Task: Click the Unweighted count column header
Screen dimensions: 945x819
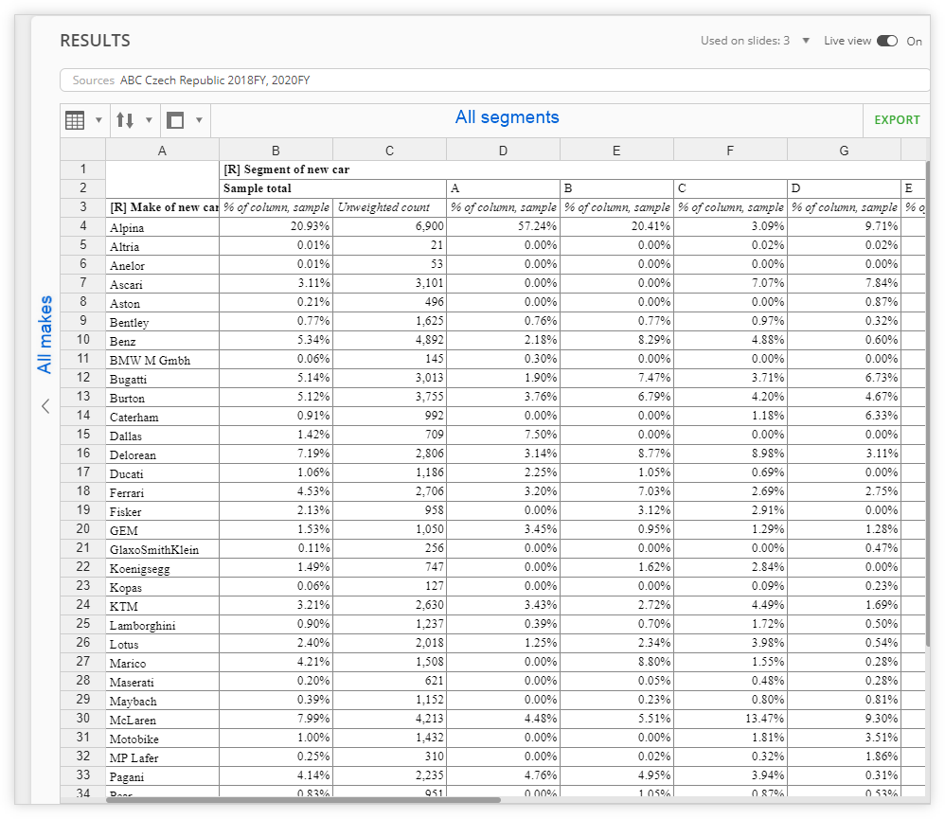Action: pyautogui.click(x=389, y=207)
